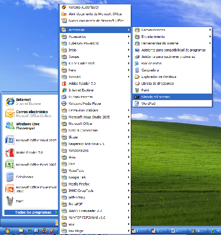Viewport: 221px width, 235px height.
Task: Open Inicio folder menu item
Action: coord(95,50)
